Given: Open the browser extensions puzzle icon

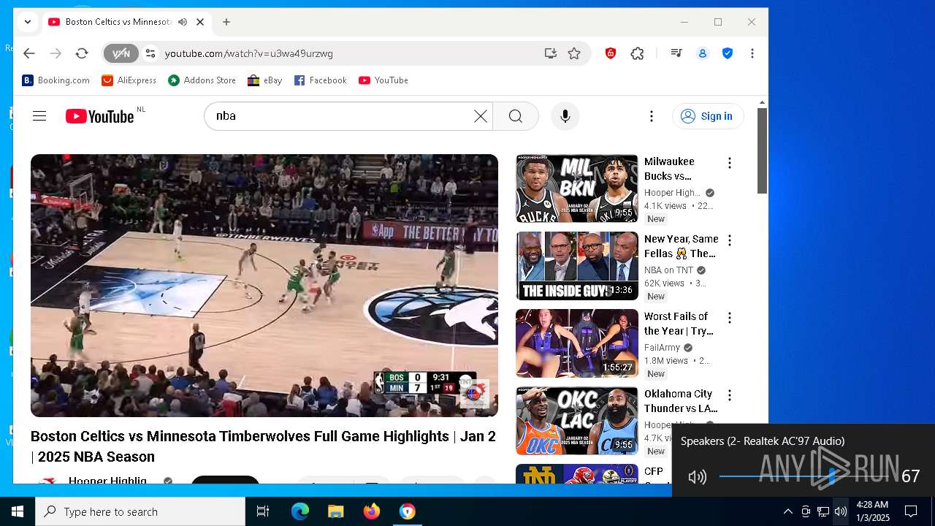Looking at the screenshot, I should (638, 53).
